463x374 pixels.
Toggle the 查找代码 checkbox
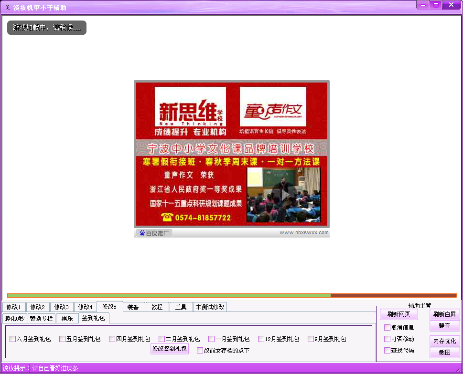pos(388,350)
